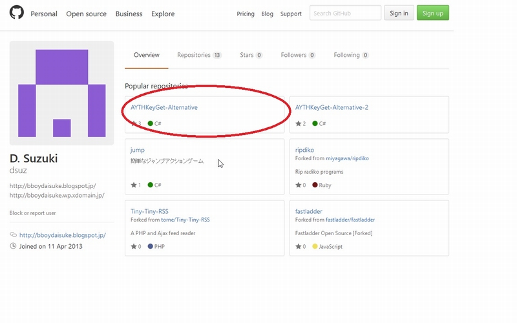Go to the Business page
The width and height of the screenshot is (517, 323).
coord(129,14)
